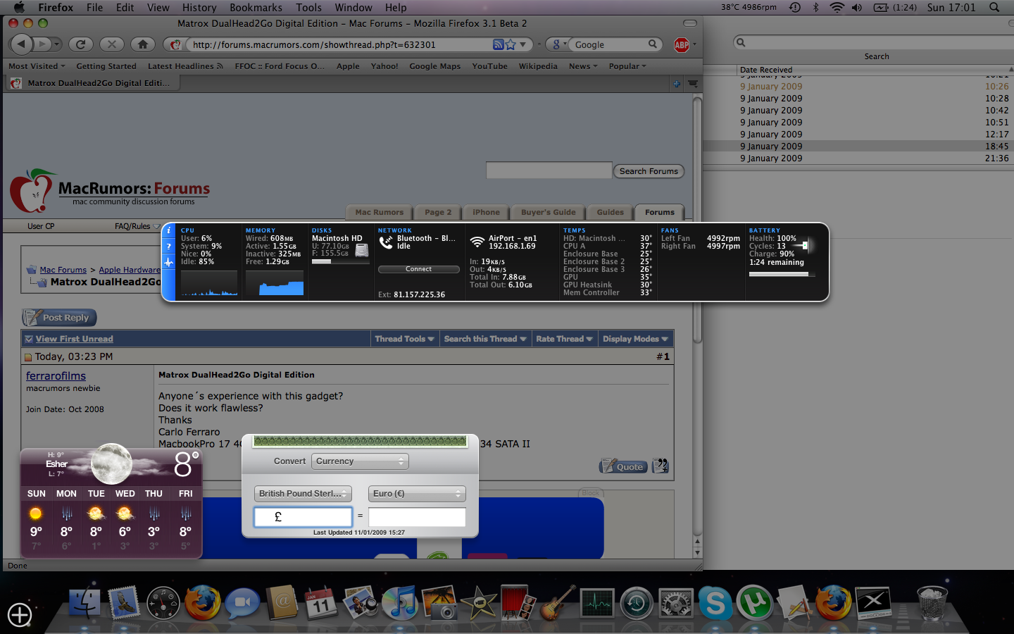Click the forum search text field
1014x634 pixels.
549,170
